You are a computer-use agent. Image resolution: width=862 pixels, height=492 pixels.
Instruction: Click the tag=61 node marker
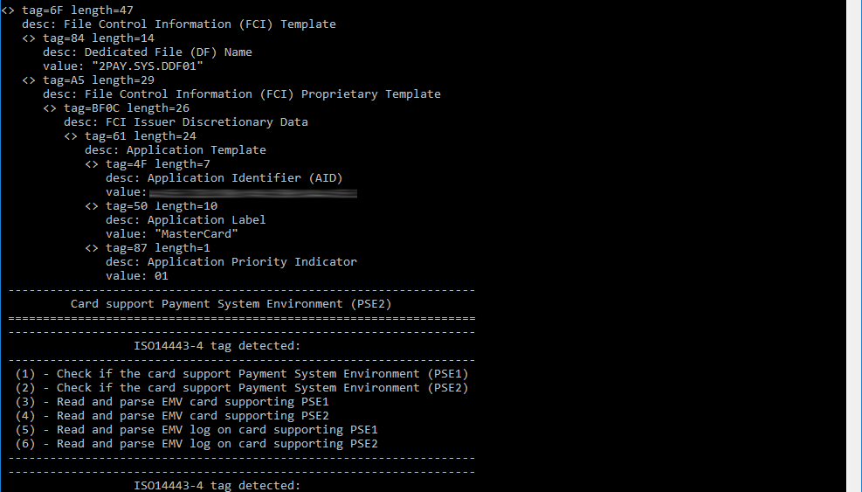tap(71, 136)
